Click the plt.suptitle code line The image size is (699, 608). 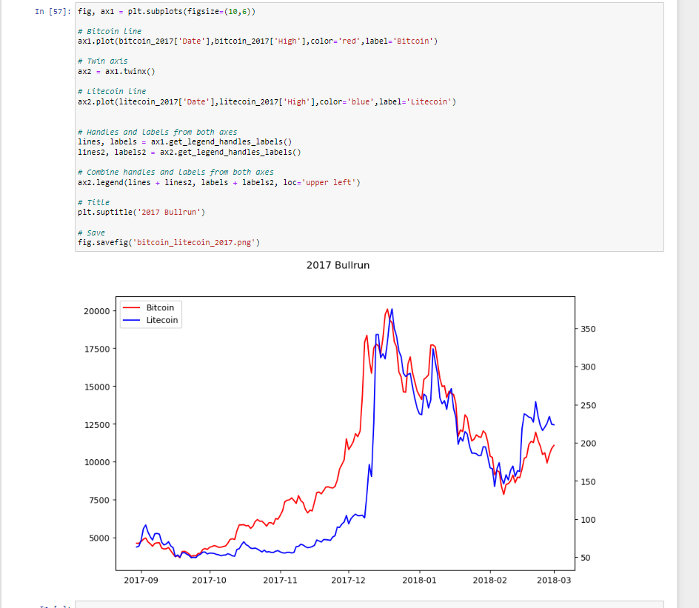141,212
